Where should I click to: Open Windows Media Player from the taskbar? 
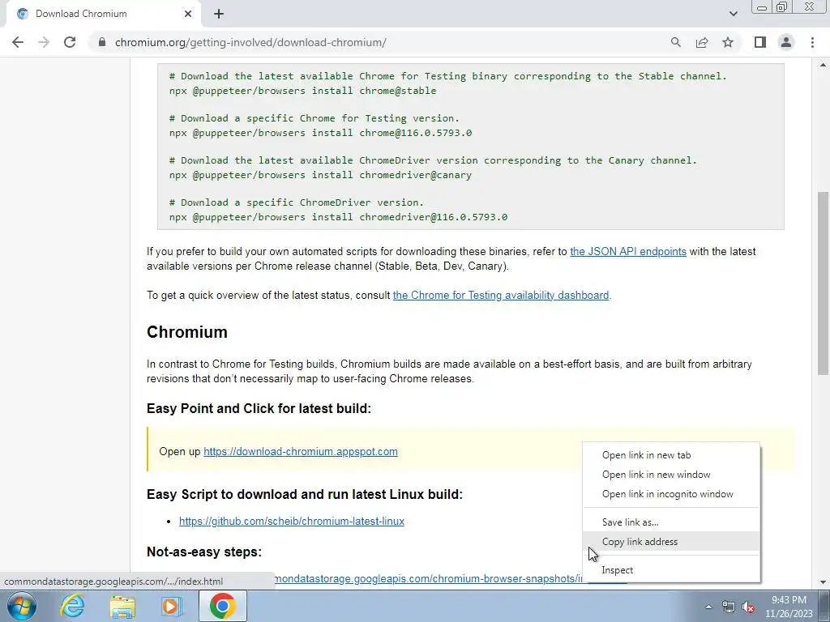tap(172, 606)
